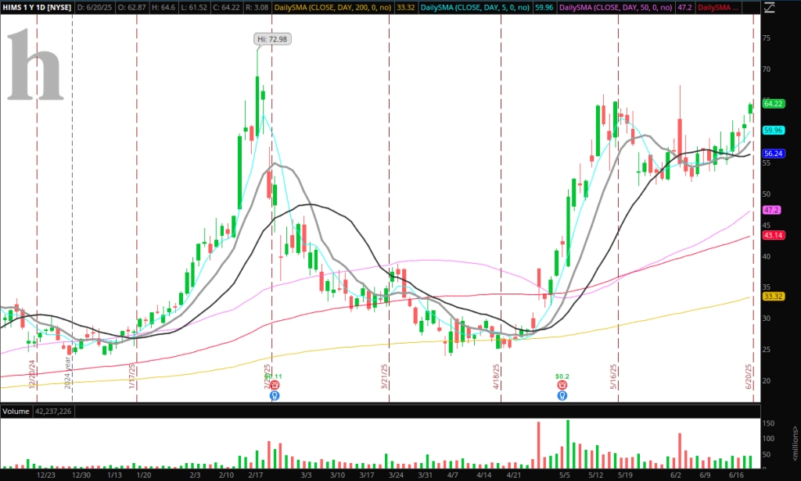Click the Hi: 72.98 price bubble
Image resolution: width=801 pixels, height=481 pixels.
point(272,39)
